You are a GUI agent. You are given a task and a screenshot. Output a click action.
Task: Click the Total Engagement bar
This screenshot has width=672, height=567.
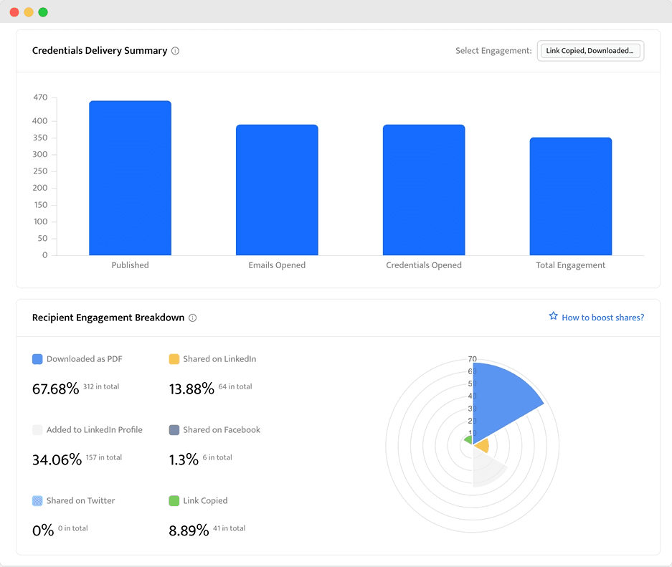[x=571, y=196]
